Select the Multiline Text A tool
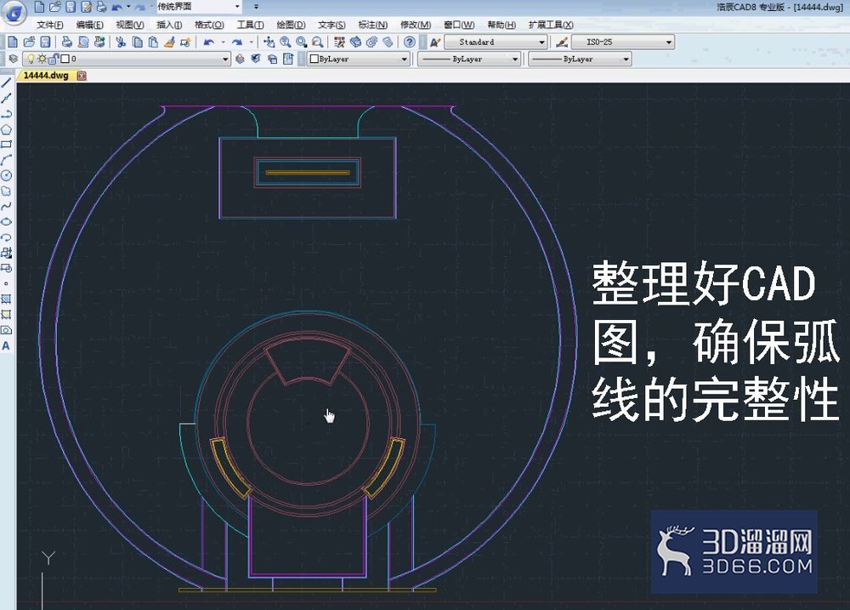850x610 pixels. tap(6, 345)
